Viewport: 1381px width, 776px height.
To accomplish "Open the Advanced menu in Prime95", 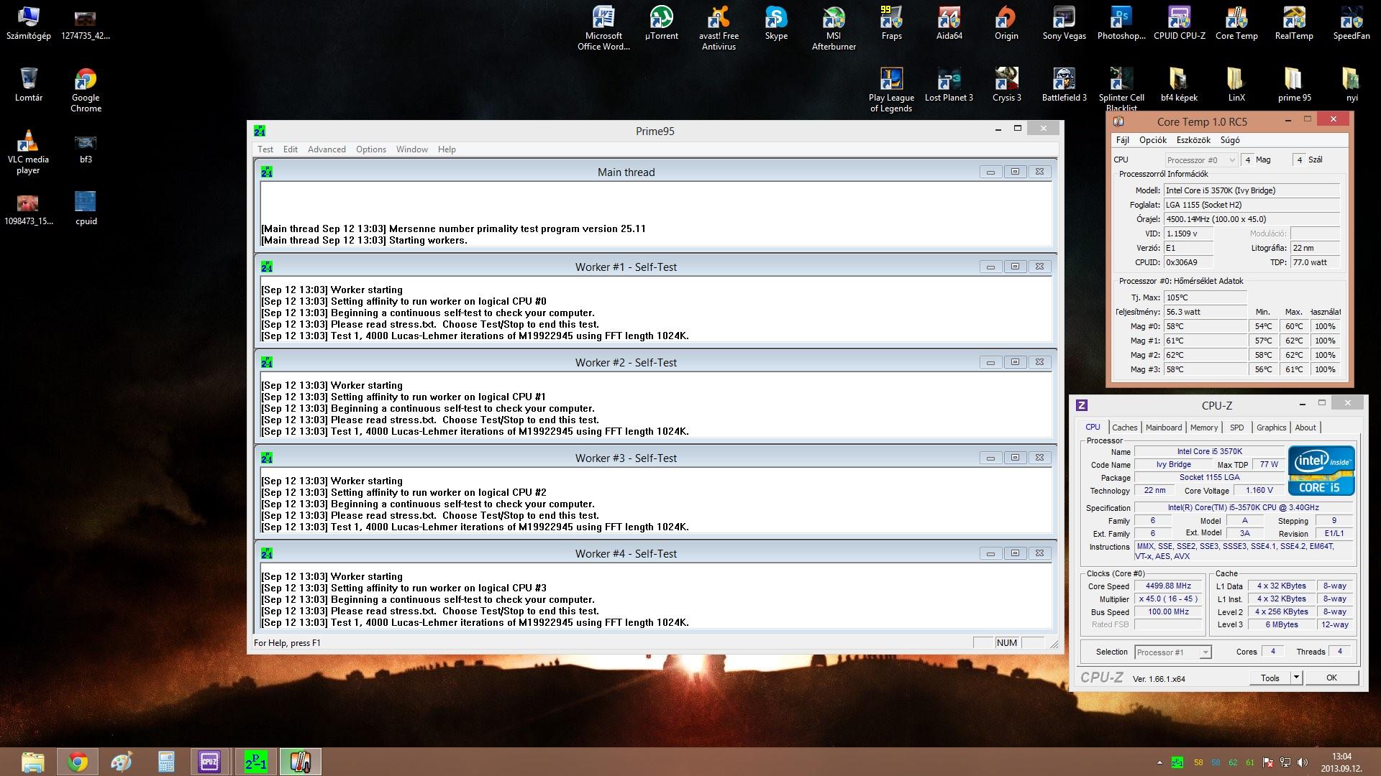I will pyautogui.click(x=327, y=149).
